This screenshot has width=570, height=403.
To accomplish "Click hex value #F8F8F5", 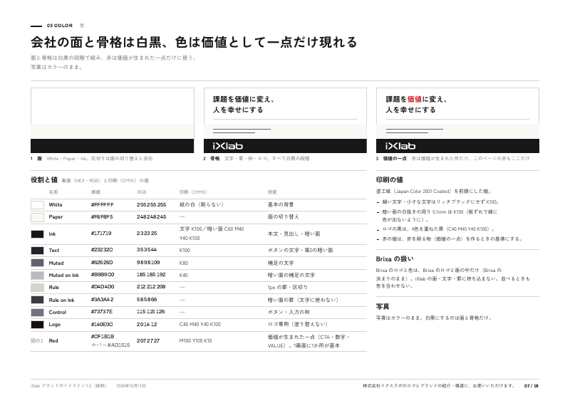I will pos(102,217).
